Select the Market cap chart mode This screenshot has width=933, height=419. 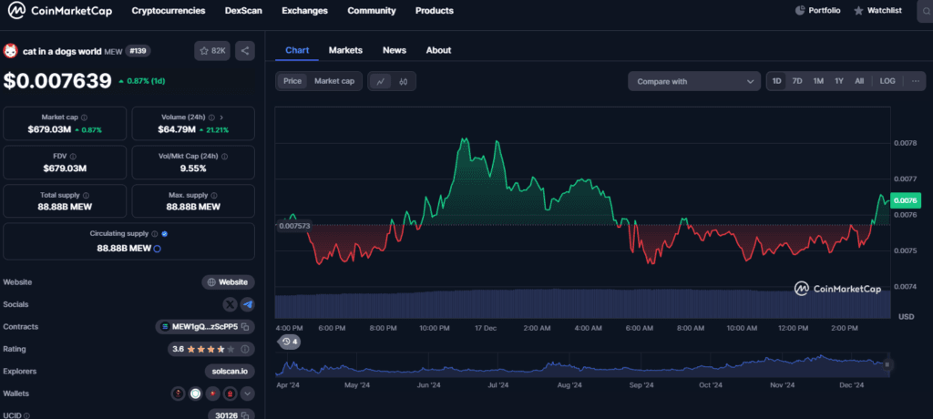[334, 82]
